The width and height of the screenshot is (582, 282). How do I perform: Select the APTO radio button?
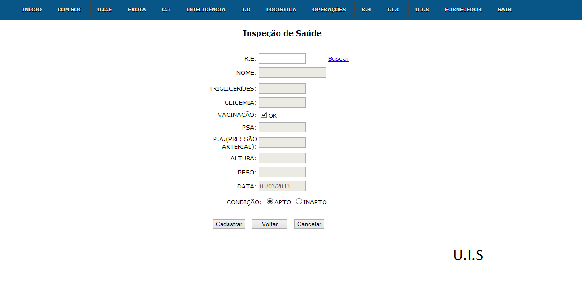pyautogui.click(x=270, y=202)
